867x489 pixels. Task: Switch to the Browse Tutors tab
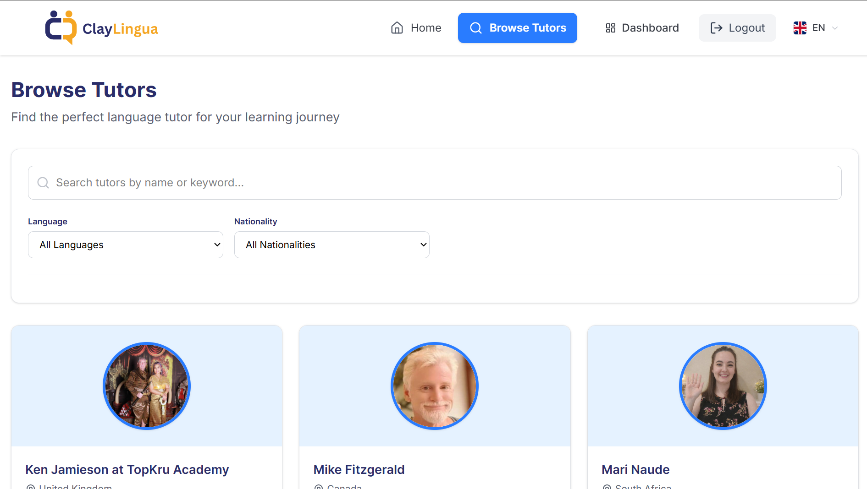point(517,28)
